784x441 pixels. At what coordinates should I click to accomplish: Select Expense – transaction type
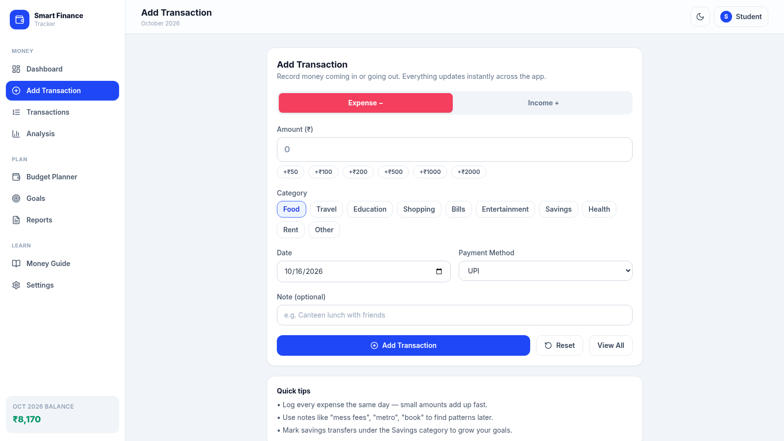click(366, 103)
